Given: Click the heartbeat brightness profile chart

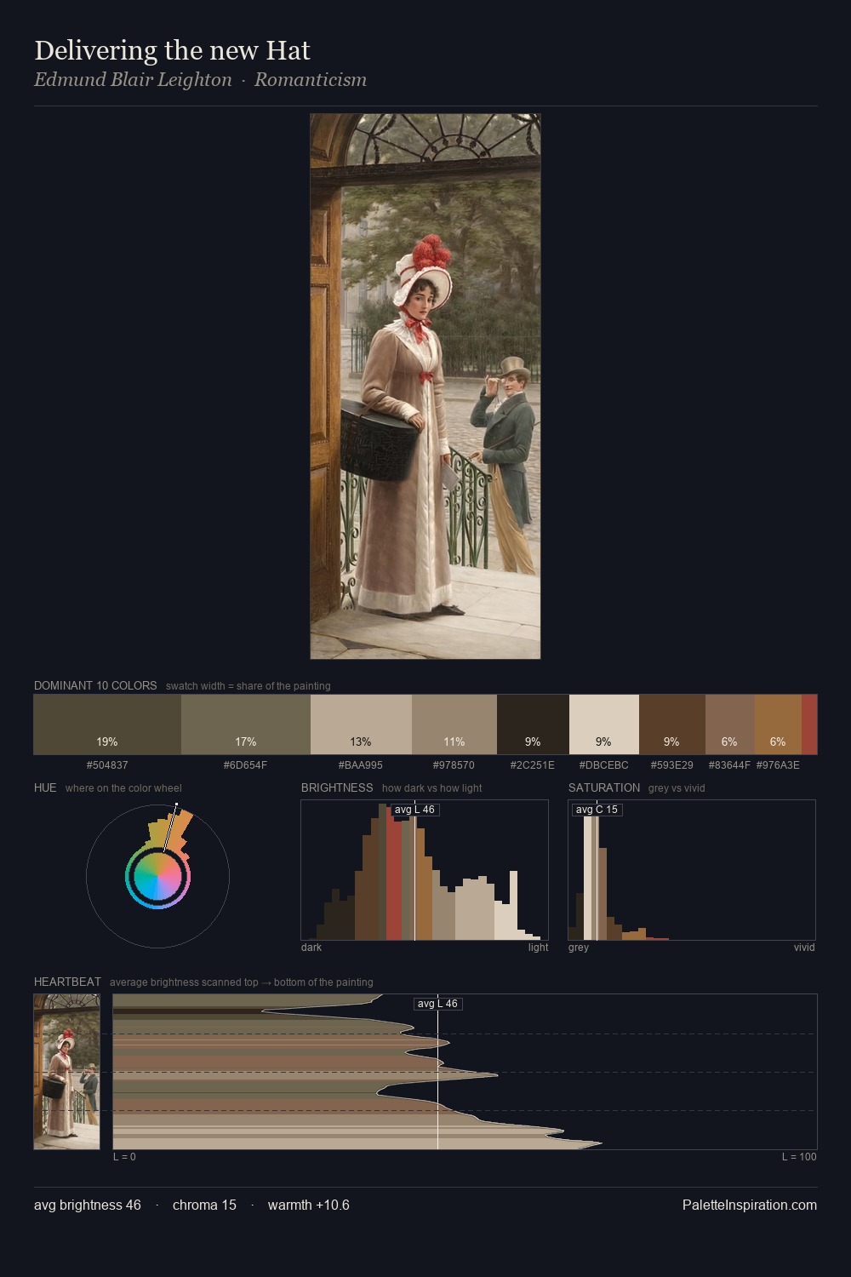Looking at the screenshot, I should [465, 1072].
